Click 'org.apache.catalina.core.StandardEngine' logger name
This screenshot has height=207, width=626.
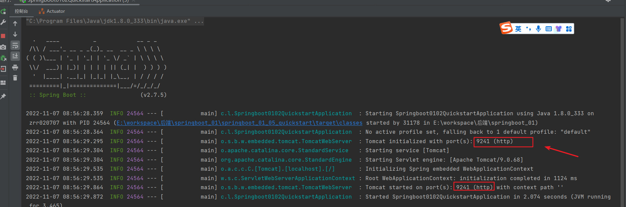tap(286, 160)
